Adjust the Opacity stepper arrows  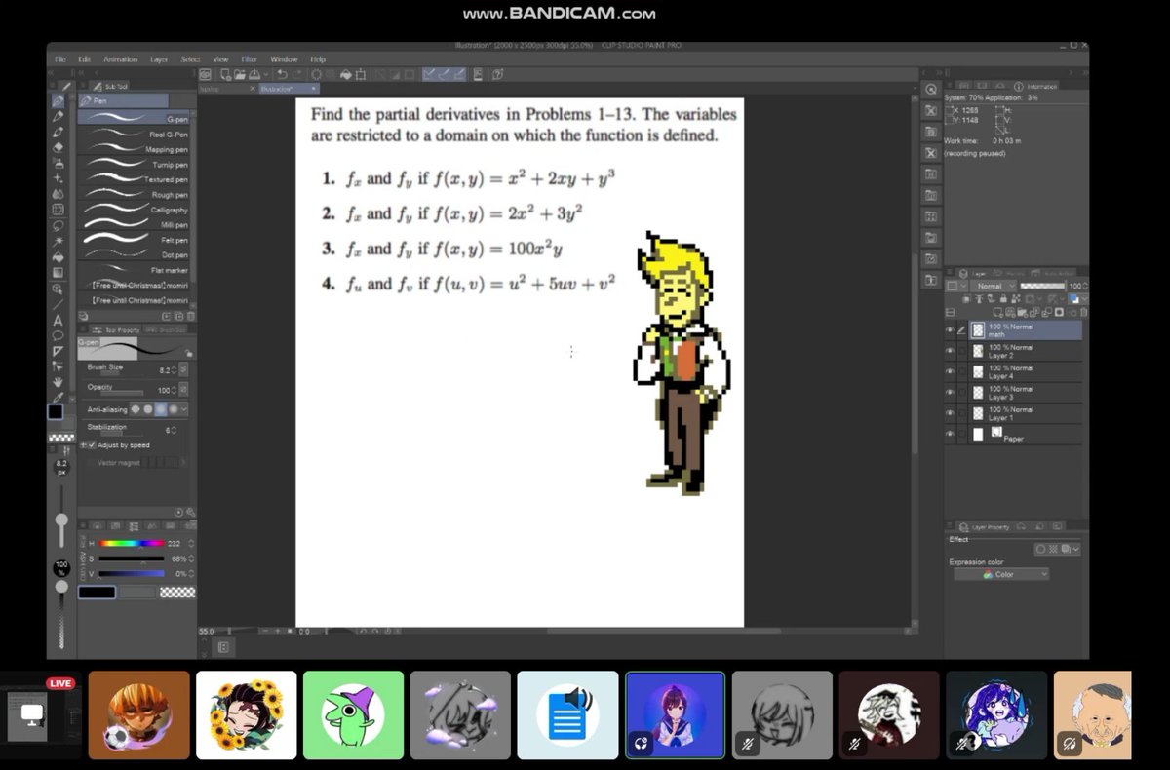coord(175,389)
